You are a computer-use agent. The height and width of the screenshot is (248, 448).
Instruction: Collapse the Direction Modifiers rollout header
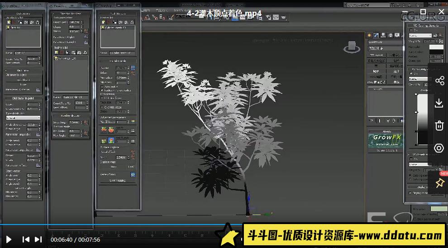point(71,14)
